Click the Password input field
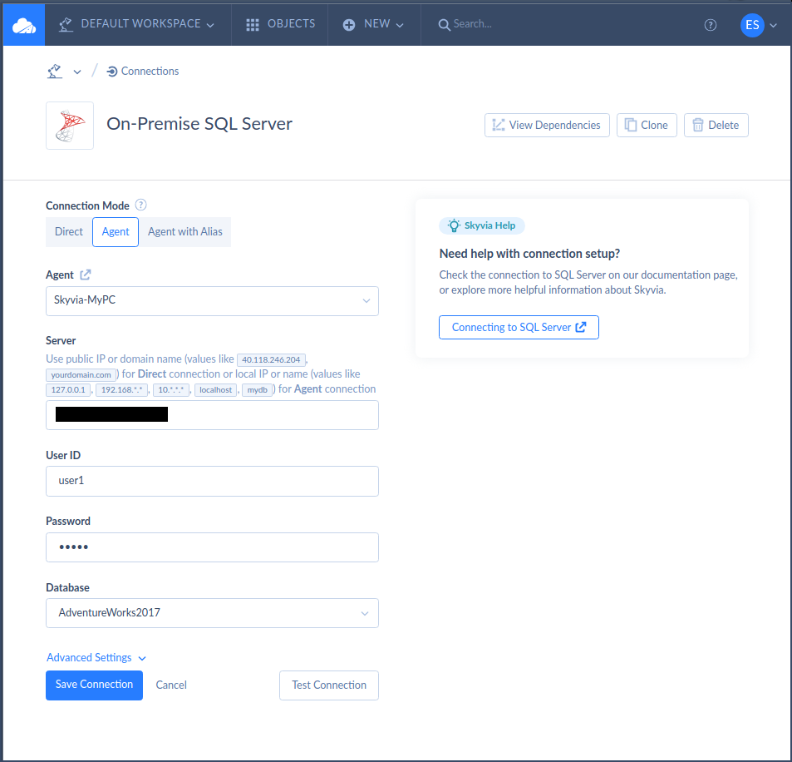The width and height of the screenshot is (792, 762). (212, 547)
